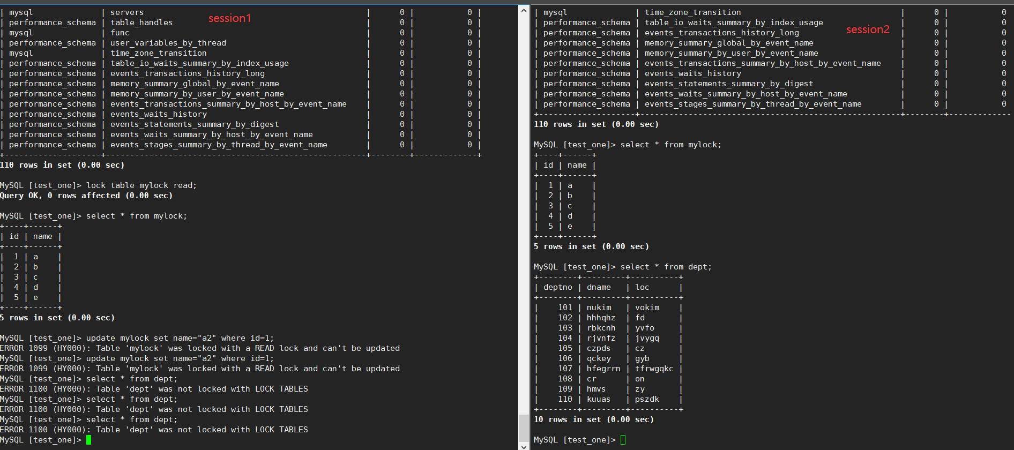Click 'events_stages_summary_by_thread_by_event_name' in session1

point(219,145)
